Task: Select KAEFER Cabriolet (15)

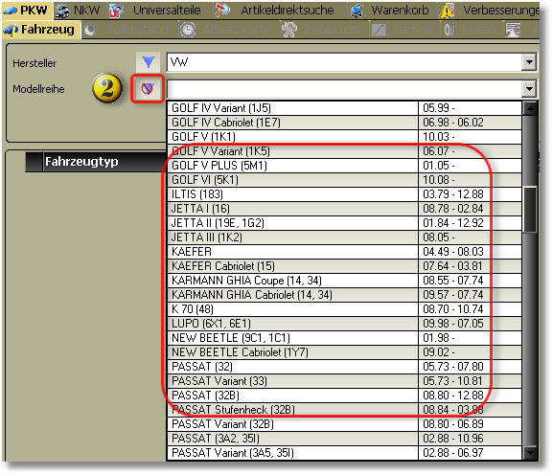Action: coord(344,266)
